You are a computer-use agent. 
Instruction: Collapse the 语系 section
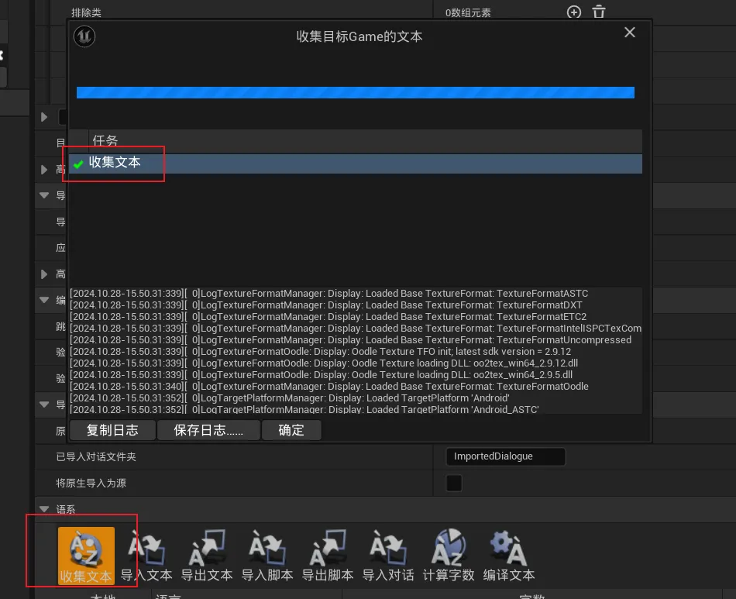(x=44, y=509)
